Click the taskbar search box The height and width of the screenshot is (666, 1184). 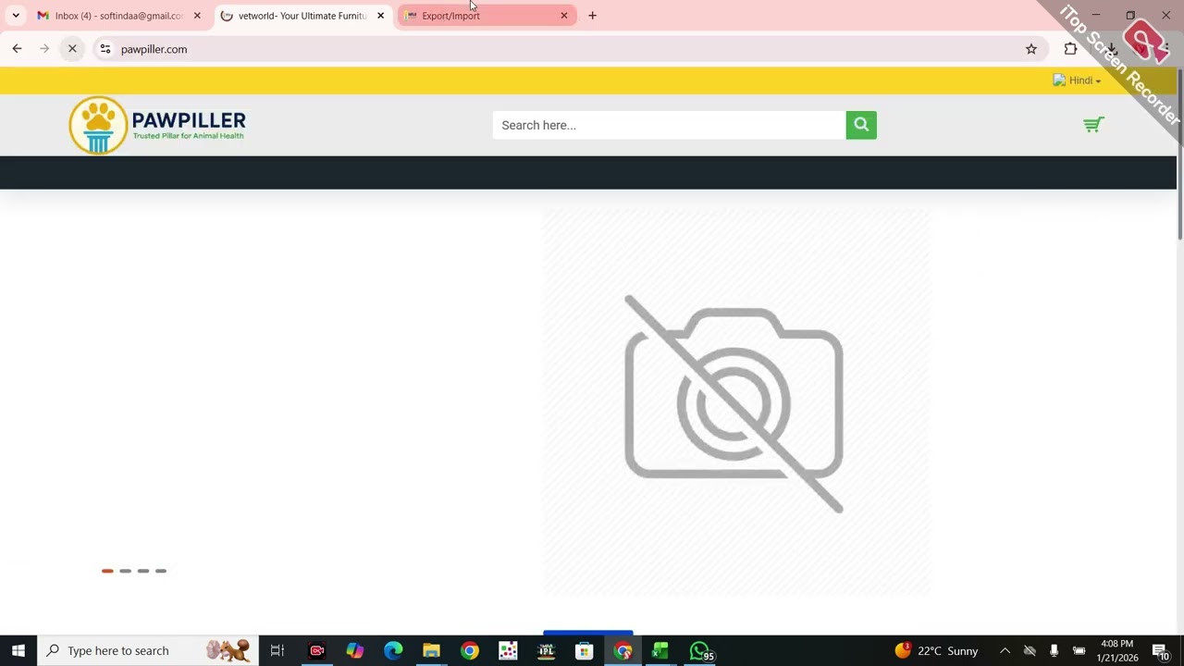point(147,650)
